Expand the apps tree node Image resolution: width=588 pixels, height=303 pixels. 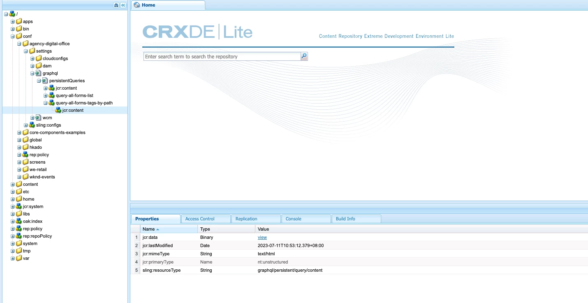pos(13,22)
